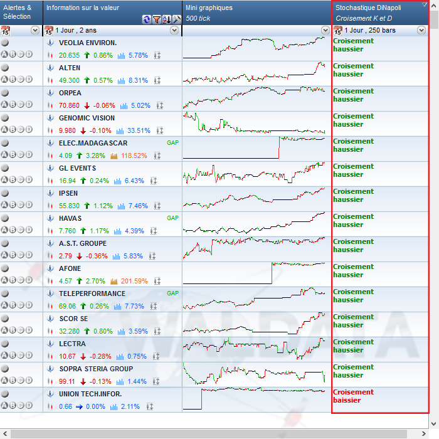Open info icon for IPSEN
The width and height of the screenshot is (439, 439).
50,193
